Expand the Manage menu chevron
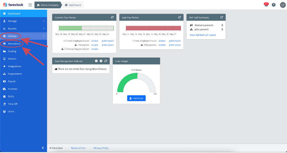 pyautogui.click(x=44, y=21)
